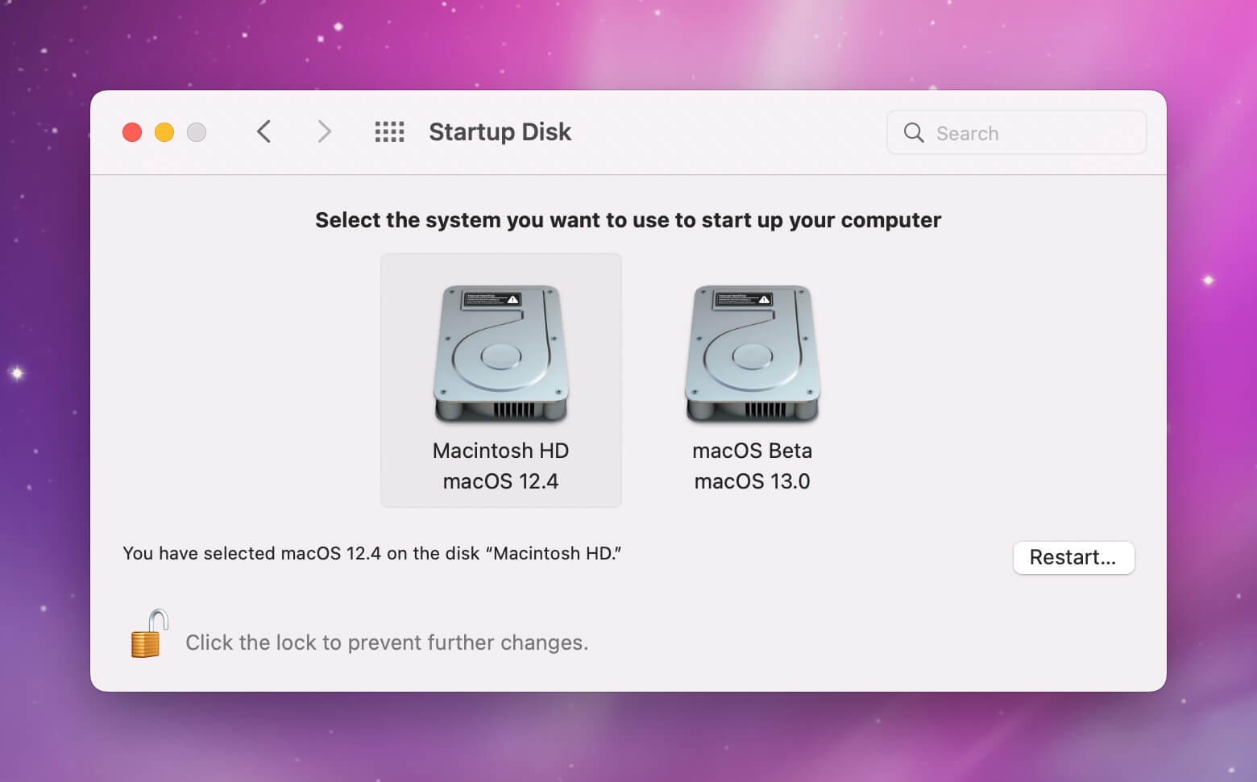Show all preferences via grid icon

click(x=390, y=131)
